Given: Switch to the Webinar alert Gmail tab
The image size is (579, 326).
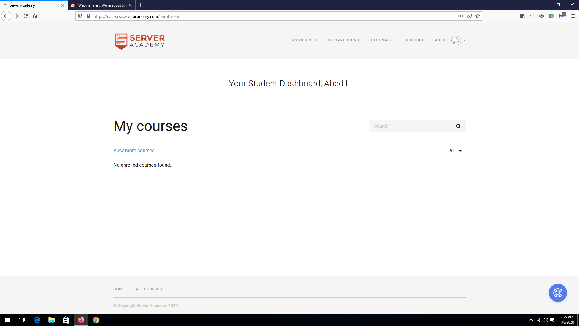Looking at the screenshot, I should (x=101, y=5).
